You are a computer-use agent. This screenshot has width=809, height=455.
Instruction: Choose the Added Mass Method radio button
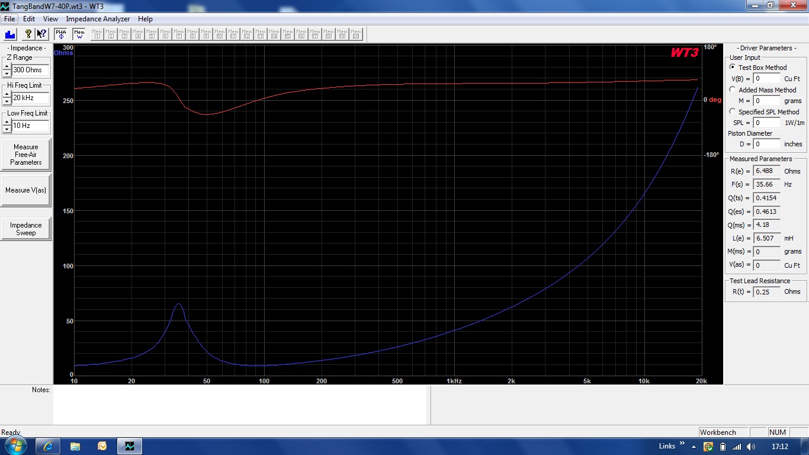pyautogui.click(x=733, y=89)
